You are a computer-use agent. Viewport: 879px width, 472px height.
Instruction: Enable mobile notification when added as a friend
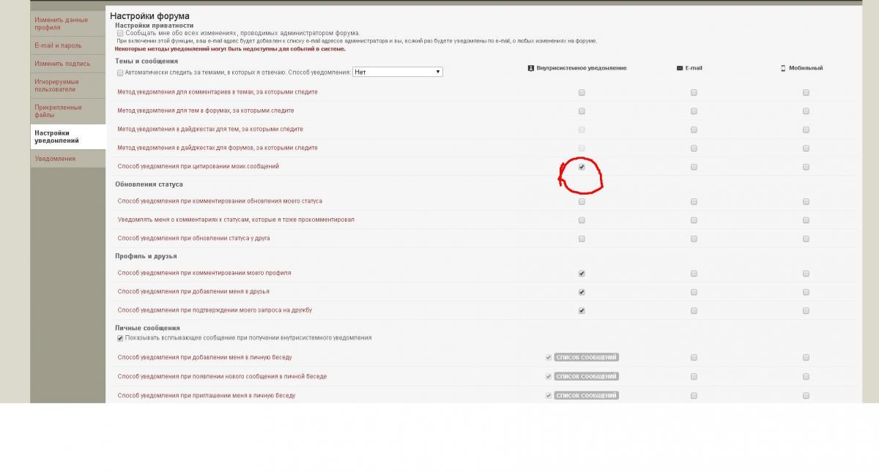(x=806, y=292)
